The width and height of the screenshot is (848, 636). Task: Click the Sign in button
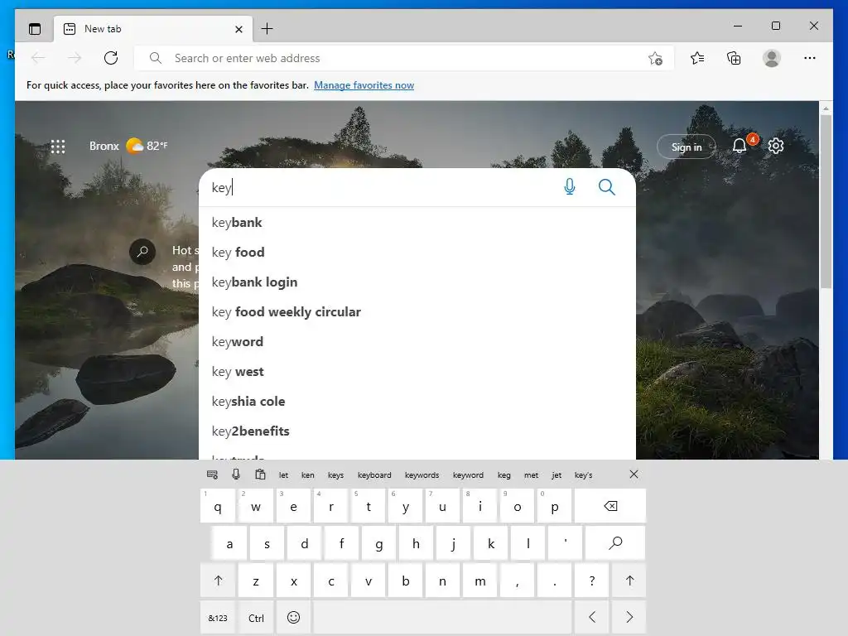(687, 147)
